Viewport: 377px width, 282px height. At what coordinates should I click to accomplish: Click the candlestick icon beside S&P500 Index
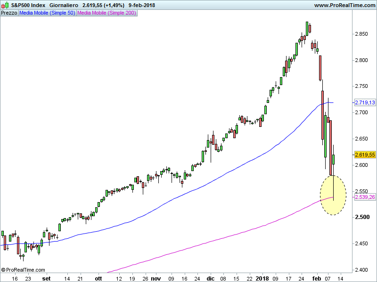coord(5,5)
